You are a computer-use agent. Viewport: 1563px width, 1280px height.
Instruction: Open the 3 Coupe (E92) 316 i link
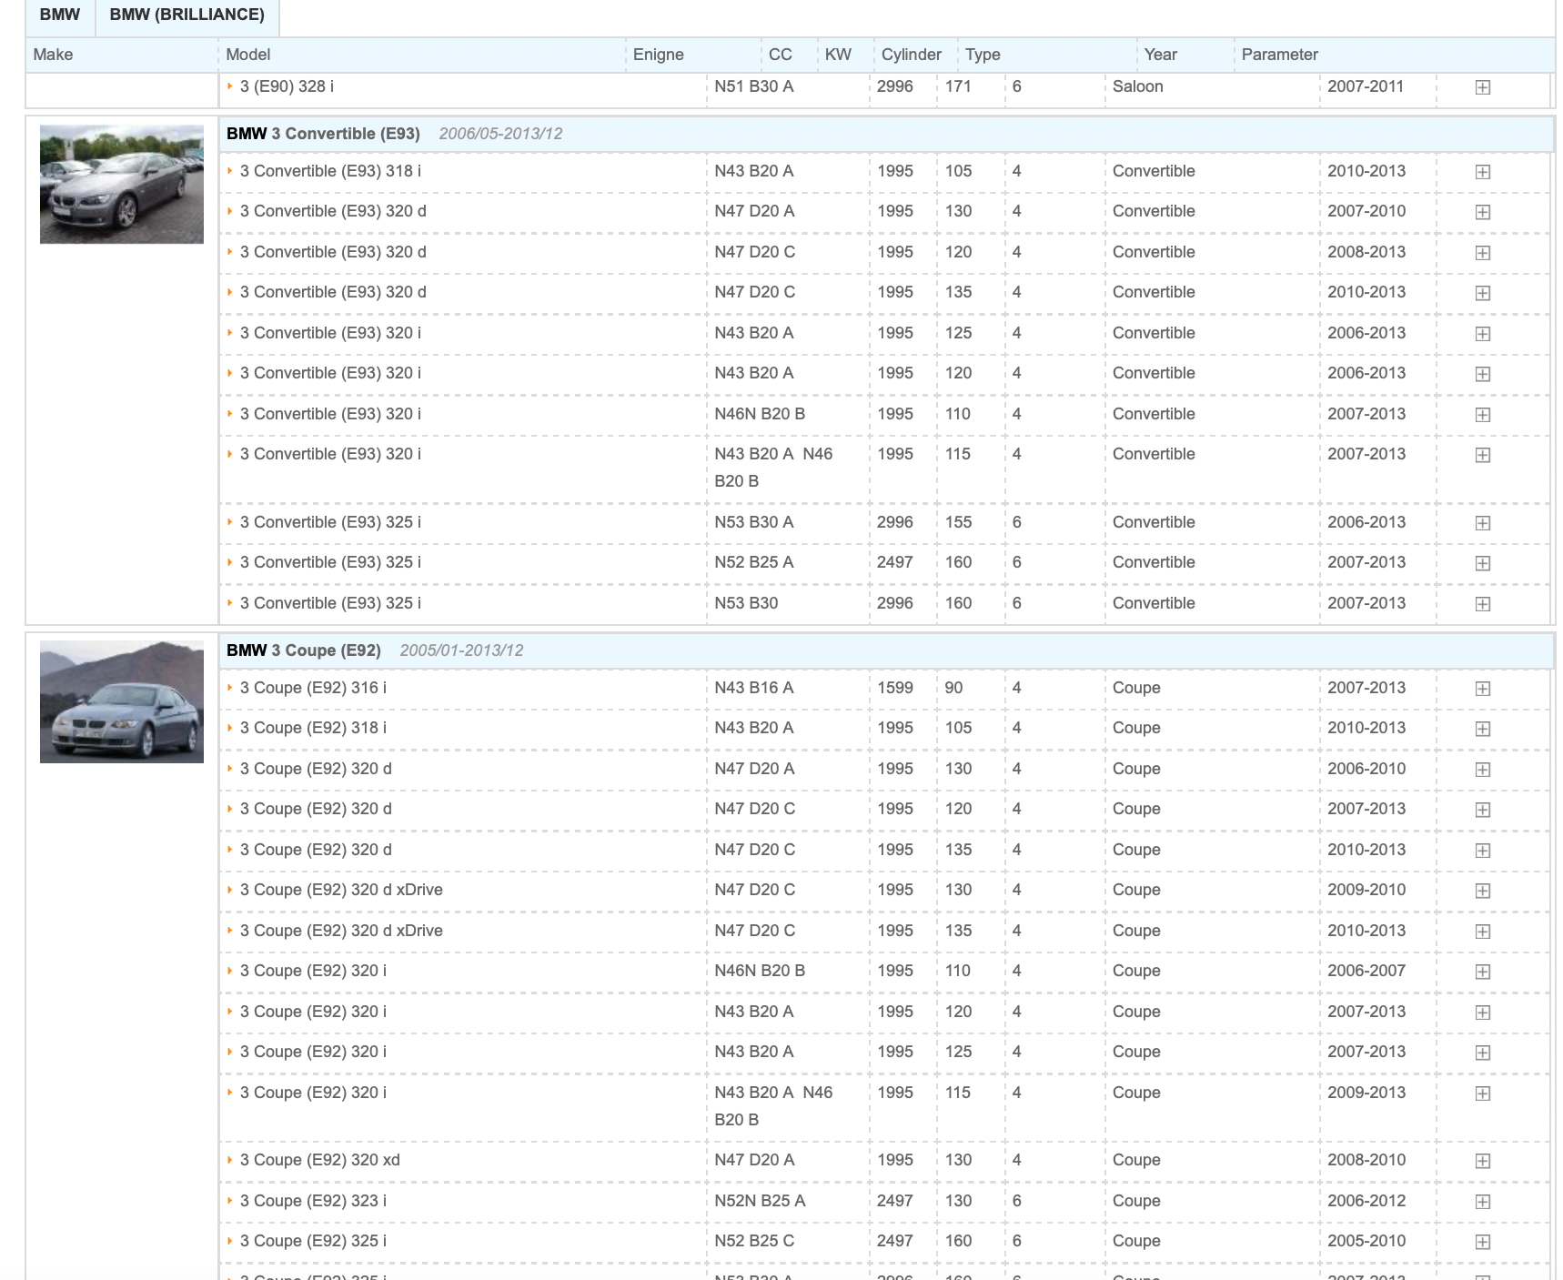[x=313, y=688]
